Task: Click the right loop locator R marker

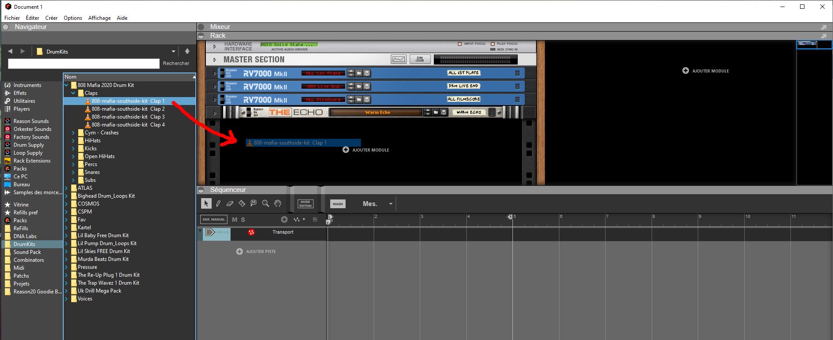Action: [x=510, y=217]
